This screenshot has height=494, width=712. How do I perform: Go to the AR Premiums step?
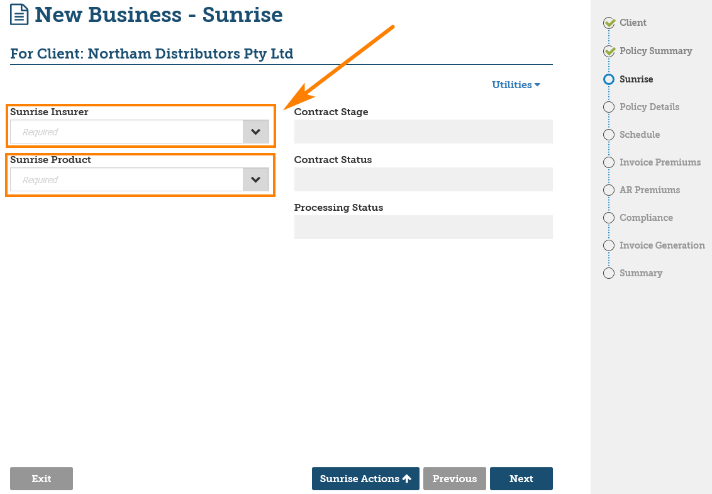[650, 190]
